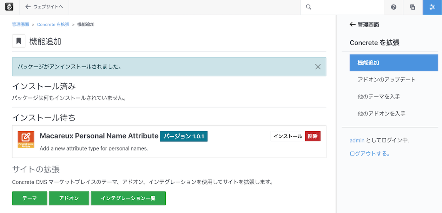Open 他のアドオンを入手 sidebar item

[382, 114]
